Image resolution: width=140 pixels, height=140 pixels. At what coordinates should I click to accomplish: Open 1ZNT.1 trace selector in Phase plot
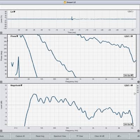click(x=128, y=36)
